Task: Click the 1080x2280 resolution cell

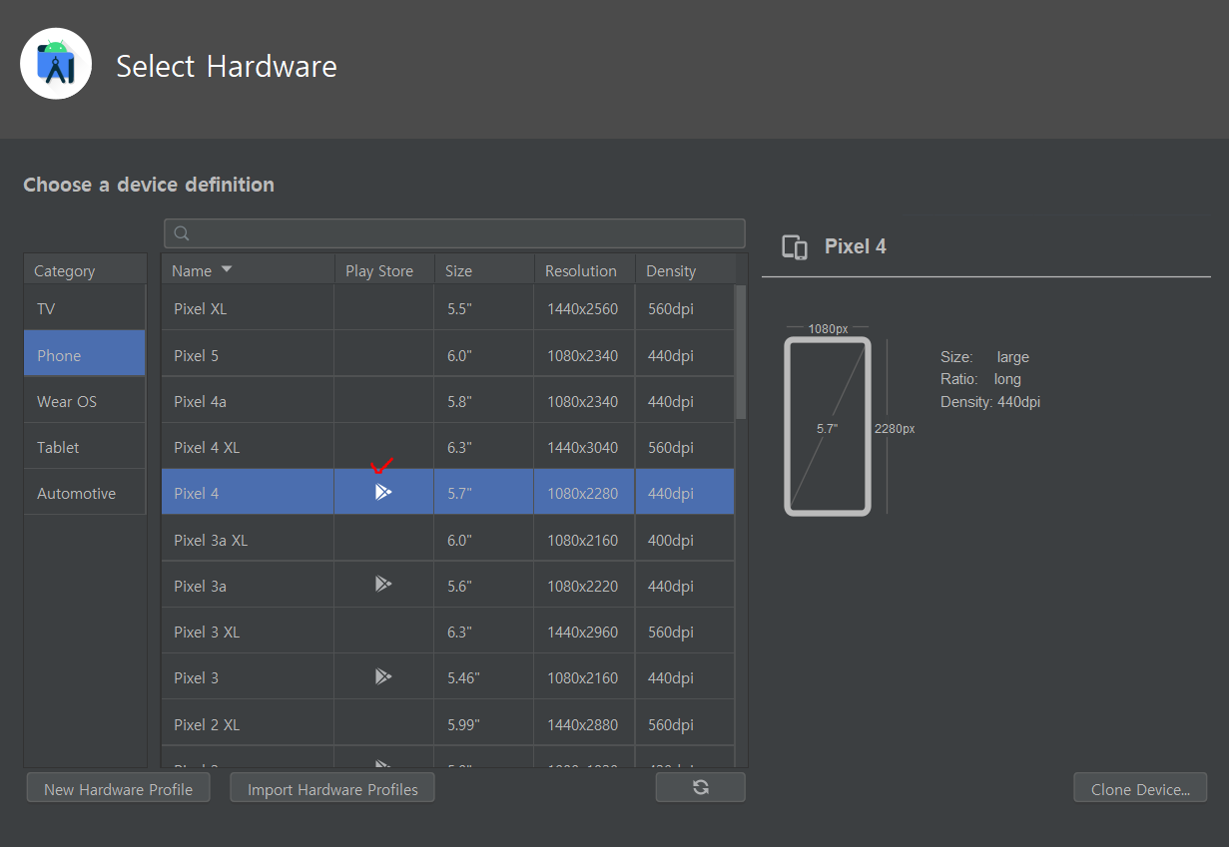Action: [583, 493]
